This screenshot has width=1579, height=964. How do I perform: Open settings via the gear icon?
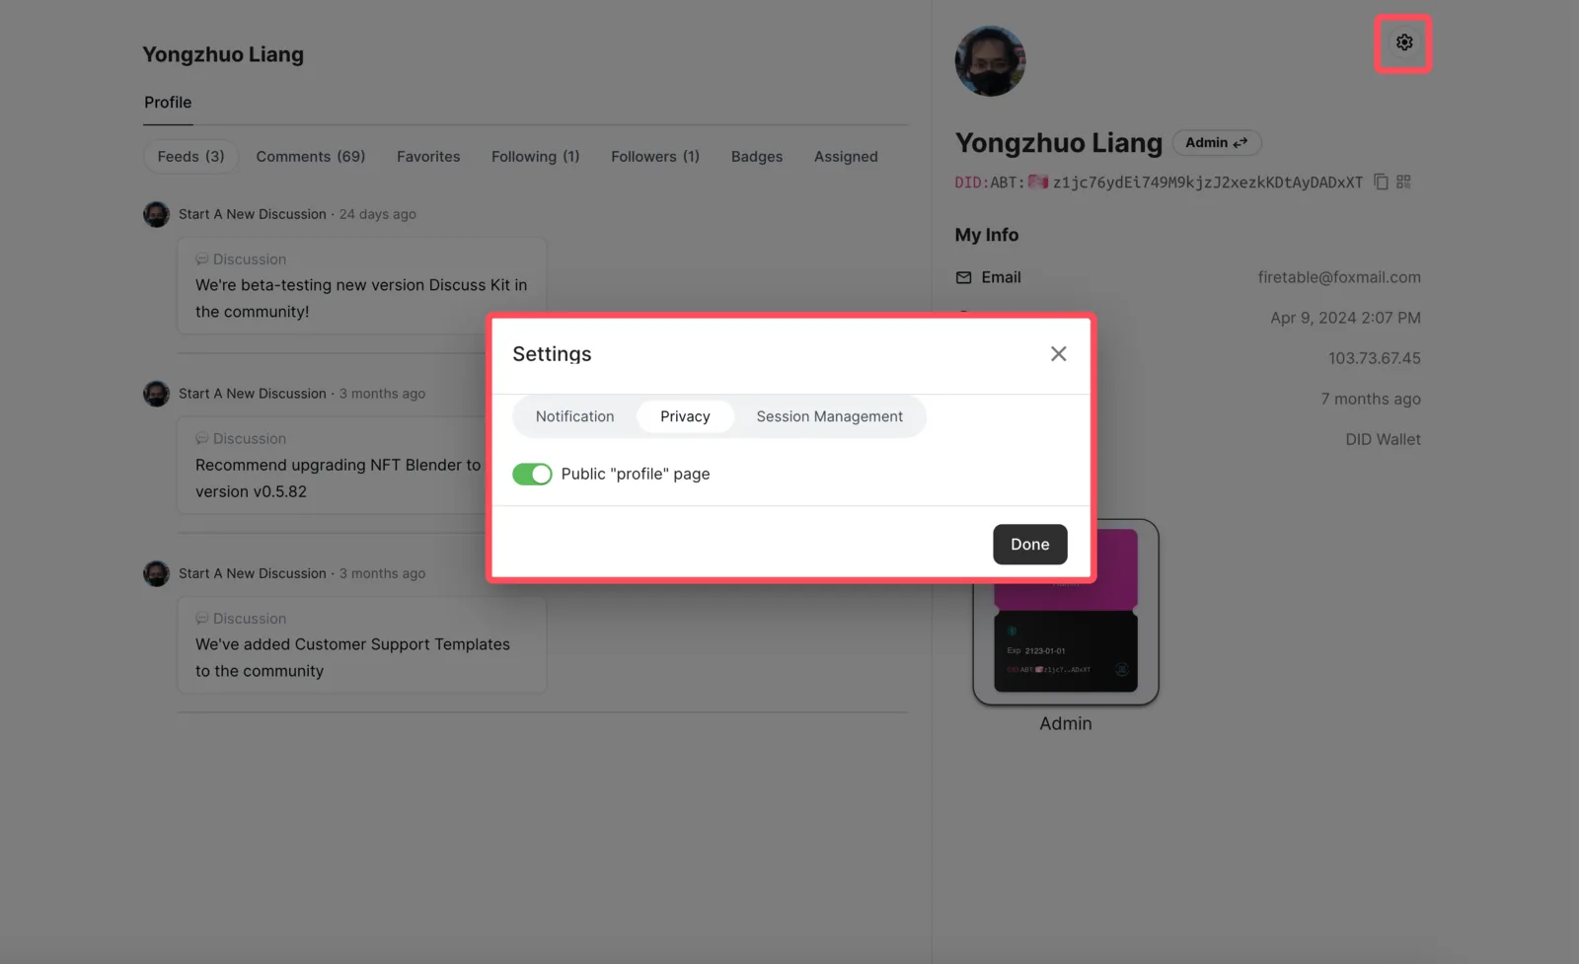(x=1403, y=42)
